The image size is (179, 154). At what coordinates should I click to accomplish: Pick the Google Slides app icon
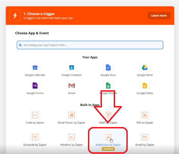pos(145,86)
